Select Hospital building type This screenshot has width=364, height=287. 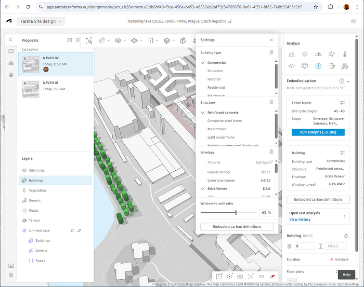pyautogui.click(x=214, y=79)
